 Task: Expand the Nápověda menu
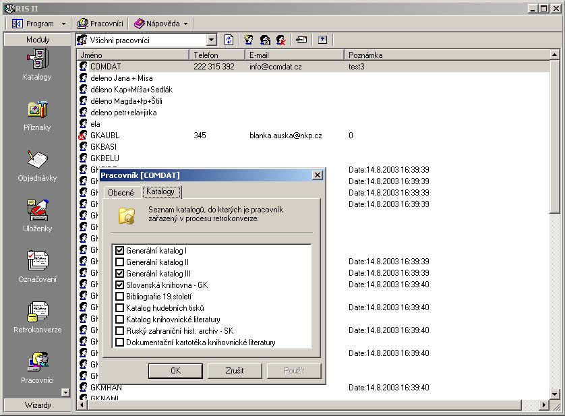click(160, 24)
